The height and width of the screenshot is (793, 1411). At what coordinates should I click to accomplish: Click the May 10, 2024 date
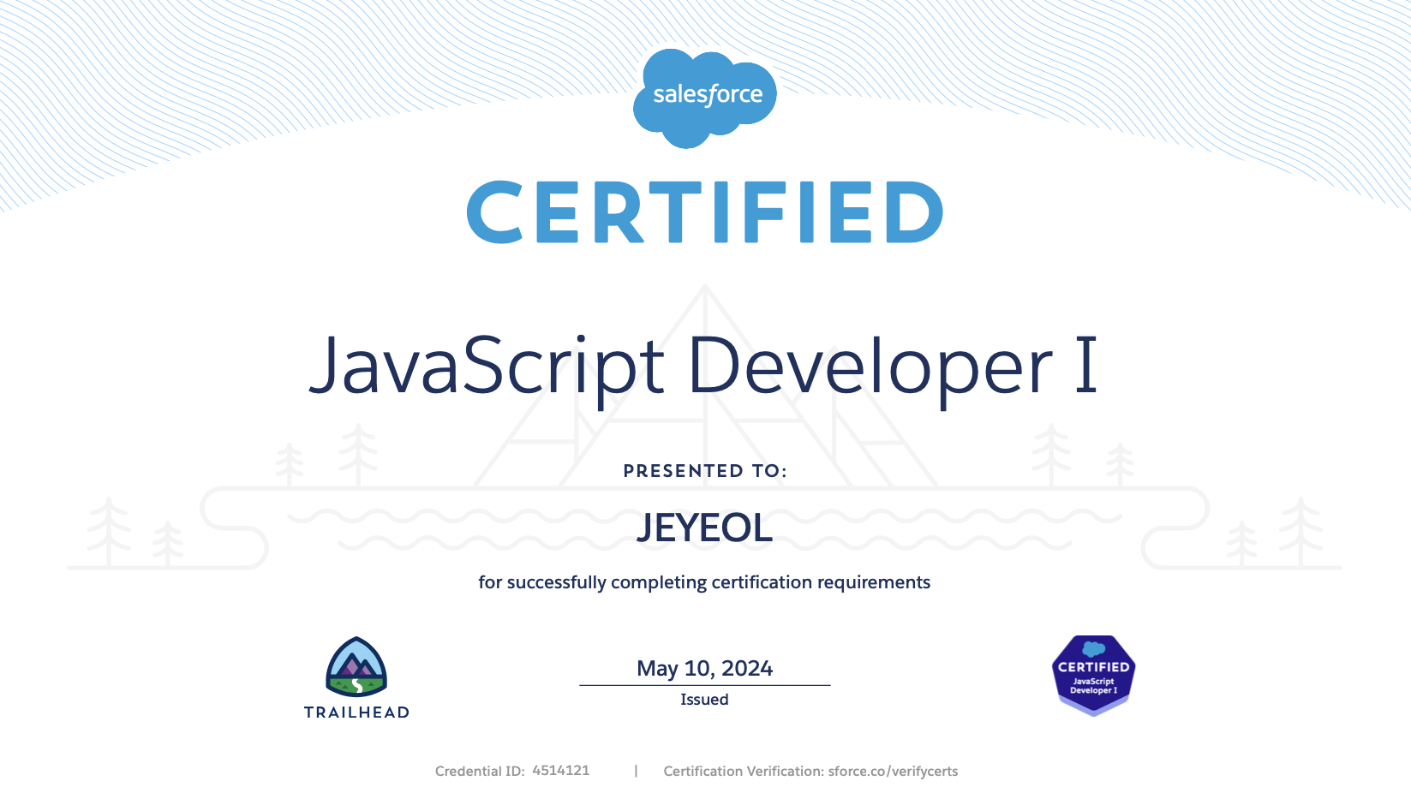(704, 668)
